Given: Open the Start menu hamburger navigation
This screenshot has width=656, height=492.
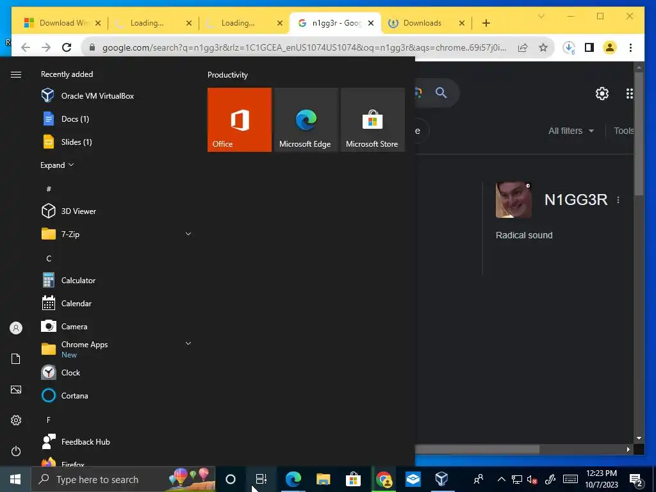Looking at the screenshot, I should pos(16,74).
